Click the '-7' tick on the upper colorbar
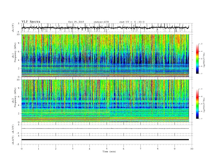 (x=201, y=74)
